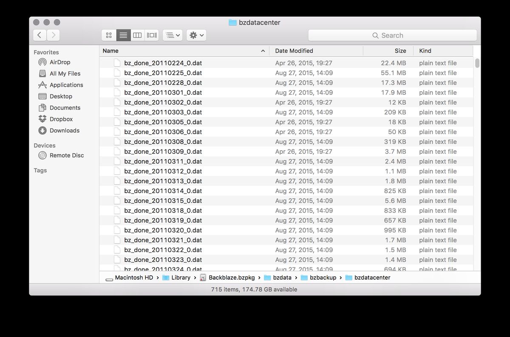Click the Search field
Image resolution: width=510 pixels, height=337 pixels.
[392, 35]
